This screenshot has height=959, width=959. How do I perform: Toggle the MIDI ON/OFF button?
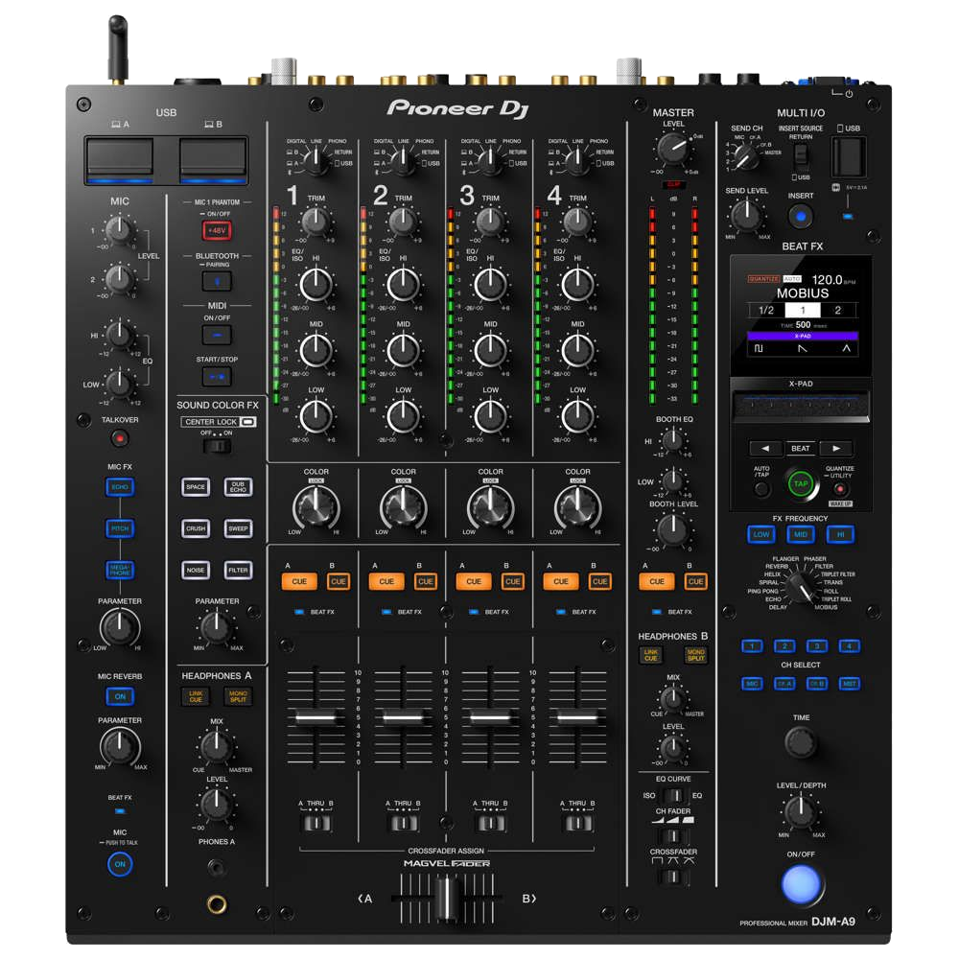217,335
